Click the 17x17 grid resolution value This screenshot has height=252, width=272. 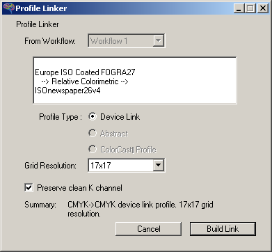point(101,166)
